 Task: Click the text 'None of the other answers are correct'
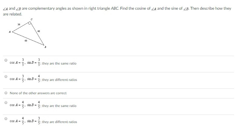click(38, 93)
